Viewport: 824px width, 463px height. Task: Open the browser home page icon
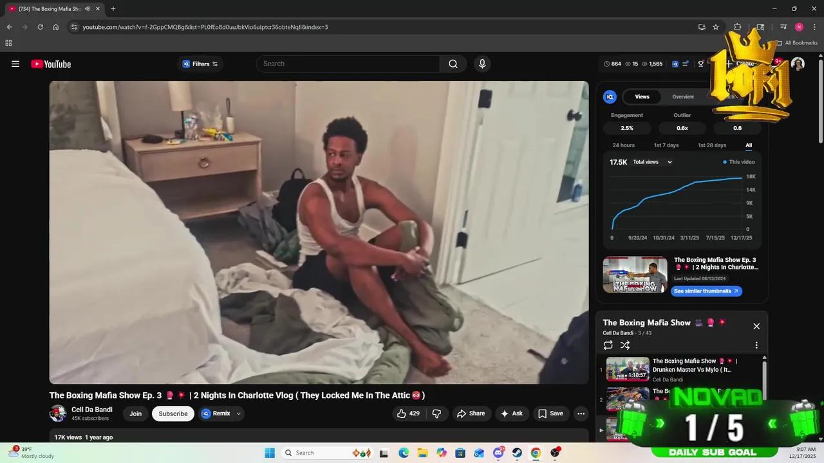55,27
